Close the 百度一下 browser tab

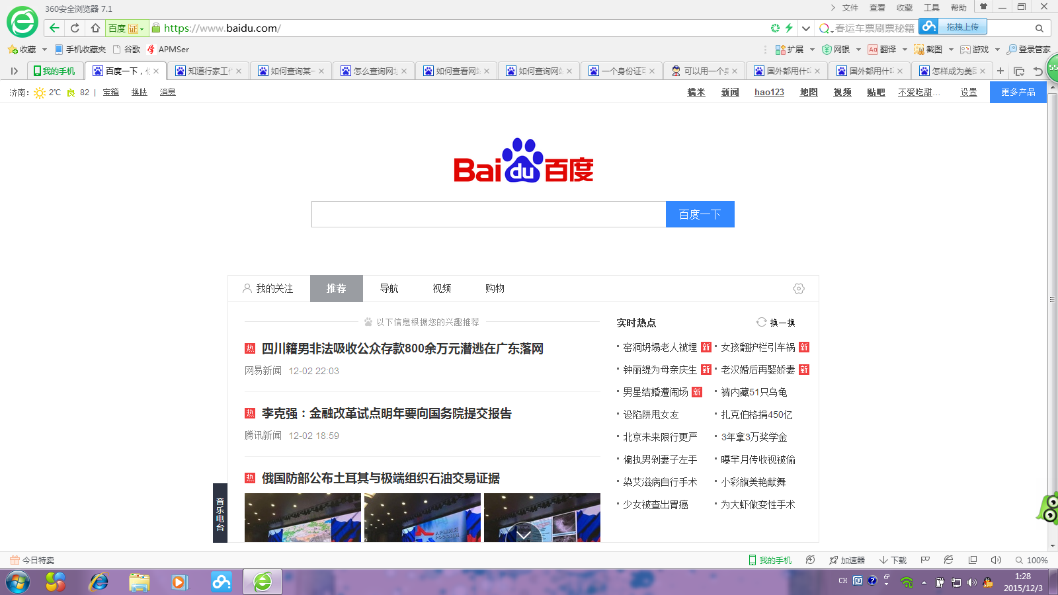[x=156, y=71]
